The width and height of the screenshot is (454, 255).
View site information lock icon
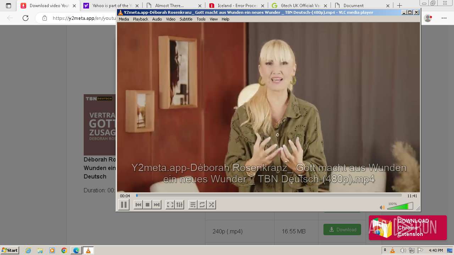45,18
